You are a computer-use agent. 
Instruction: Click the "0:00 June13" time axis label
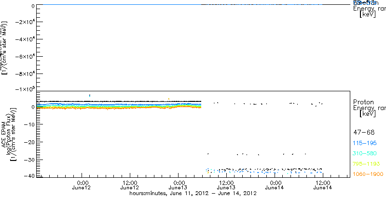click(x=178, y=185)
